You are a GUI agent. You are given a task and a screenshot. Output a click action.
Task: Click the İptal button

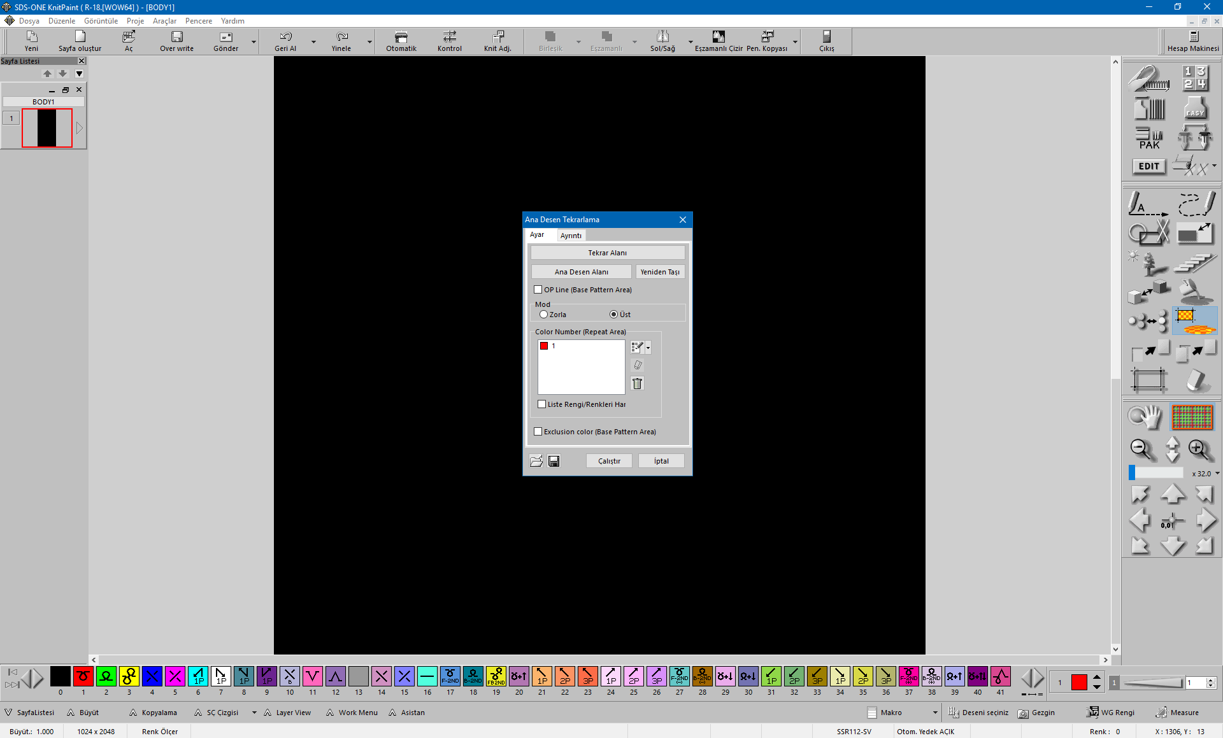coord(661,461)
